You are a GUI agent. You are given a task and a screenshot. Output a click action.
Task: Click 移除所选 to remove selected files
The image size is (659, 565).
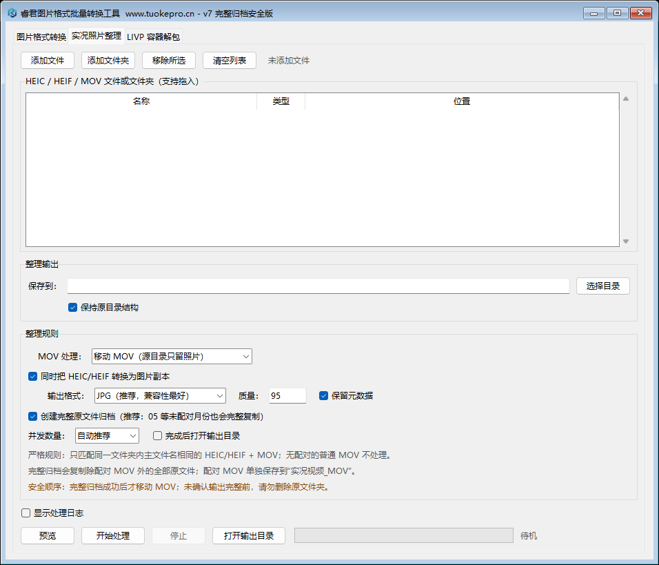pos(168,61)
